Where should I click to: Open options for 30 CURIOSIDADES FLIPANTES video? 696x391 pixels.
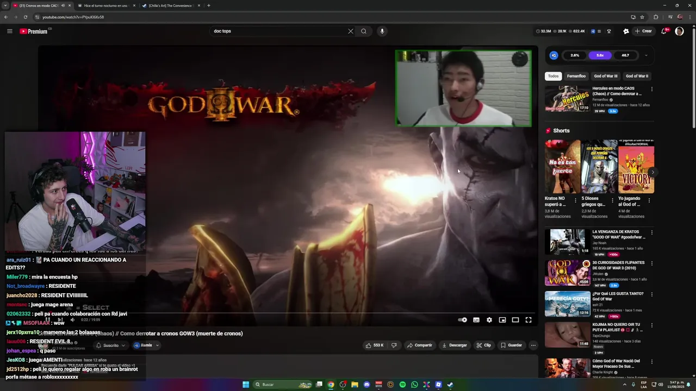click(x=652, y=263)
